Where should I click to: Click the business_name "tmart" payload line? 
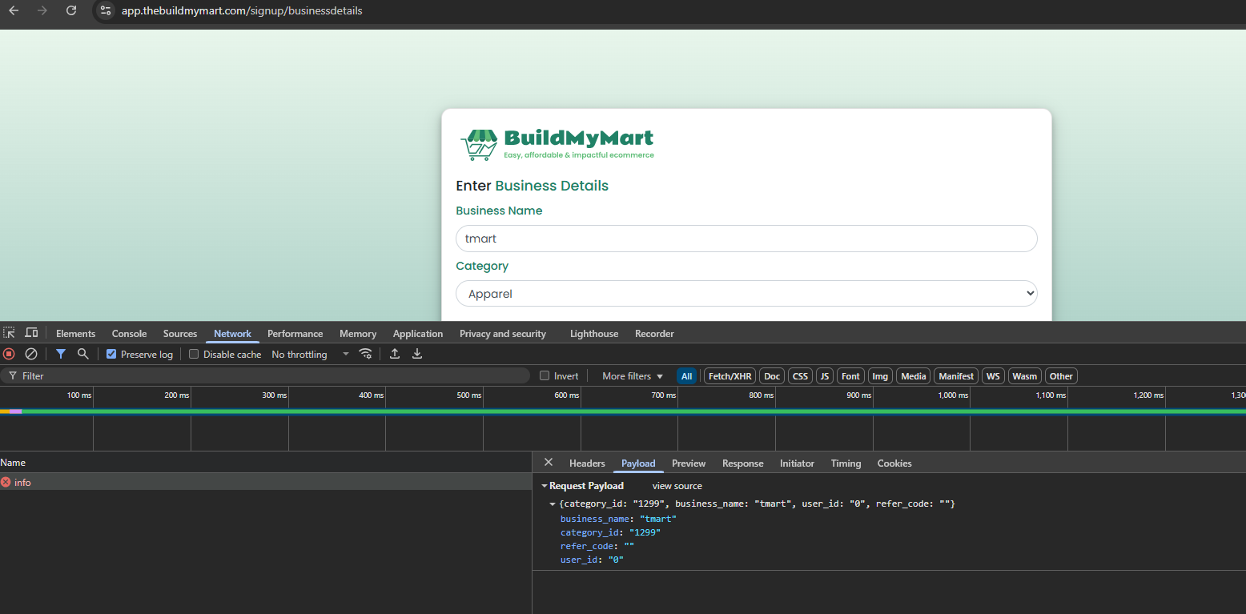pyautogui.click(x=618, y=519)
